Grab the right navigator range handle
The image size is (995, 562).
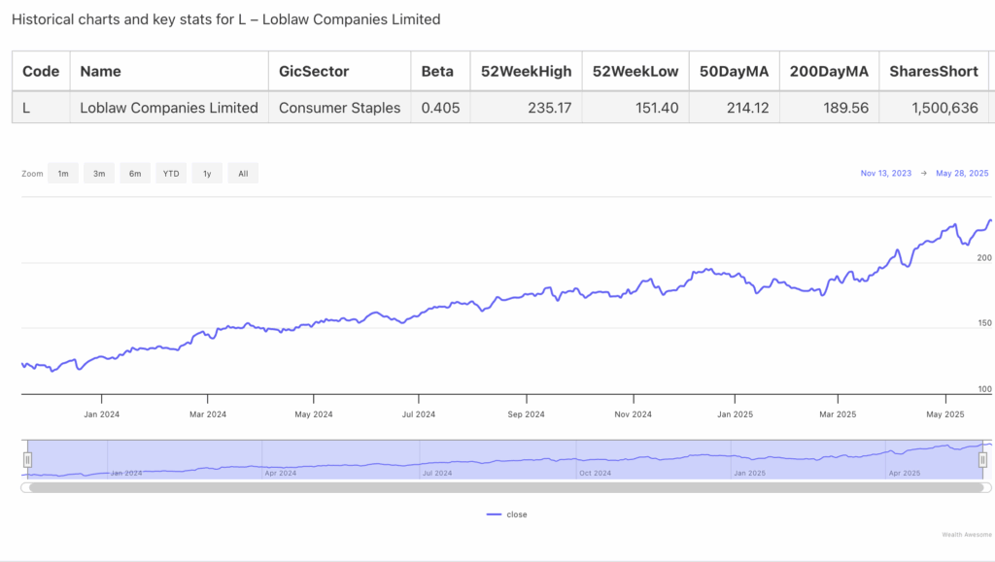click(x=982, y=460)
